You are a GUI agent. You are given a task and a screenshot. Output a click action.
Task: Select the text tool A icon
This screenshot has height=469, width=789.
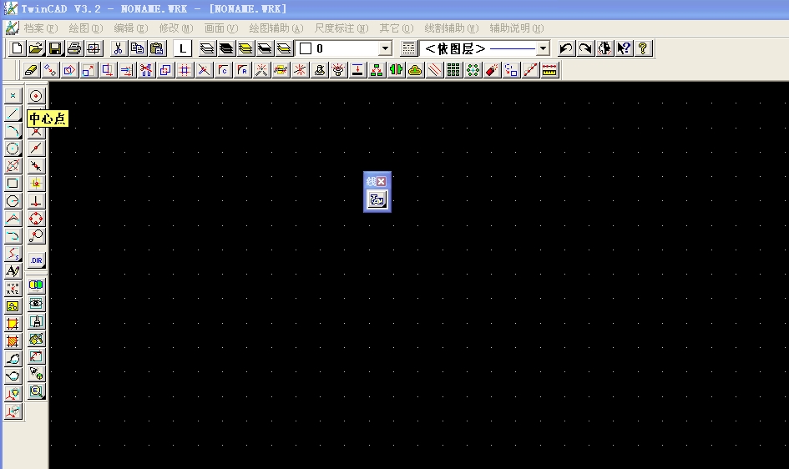tap(13, 271)
